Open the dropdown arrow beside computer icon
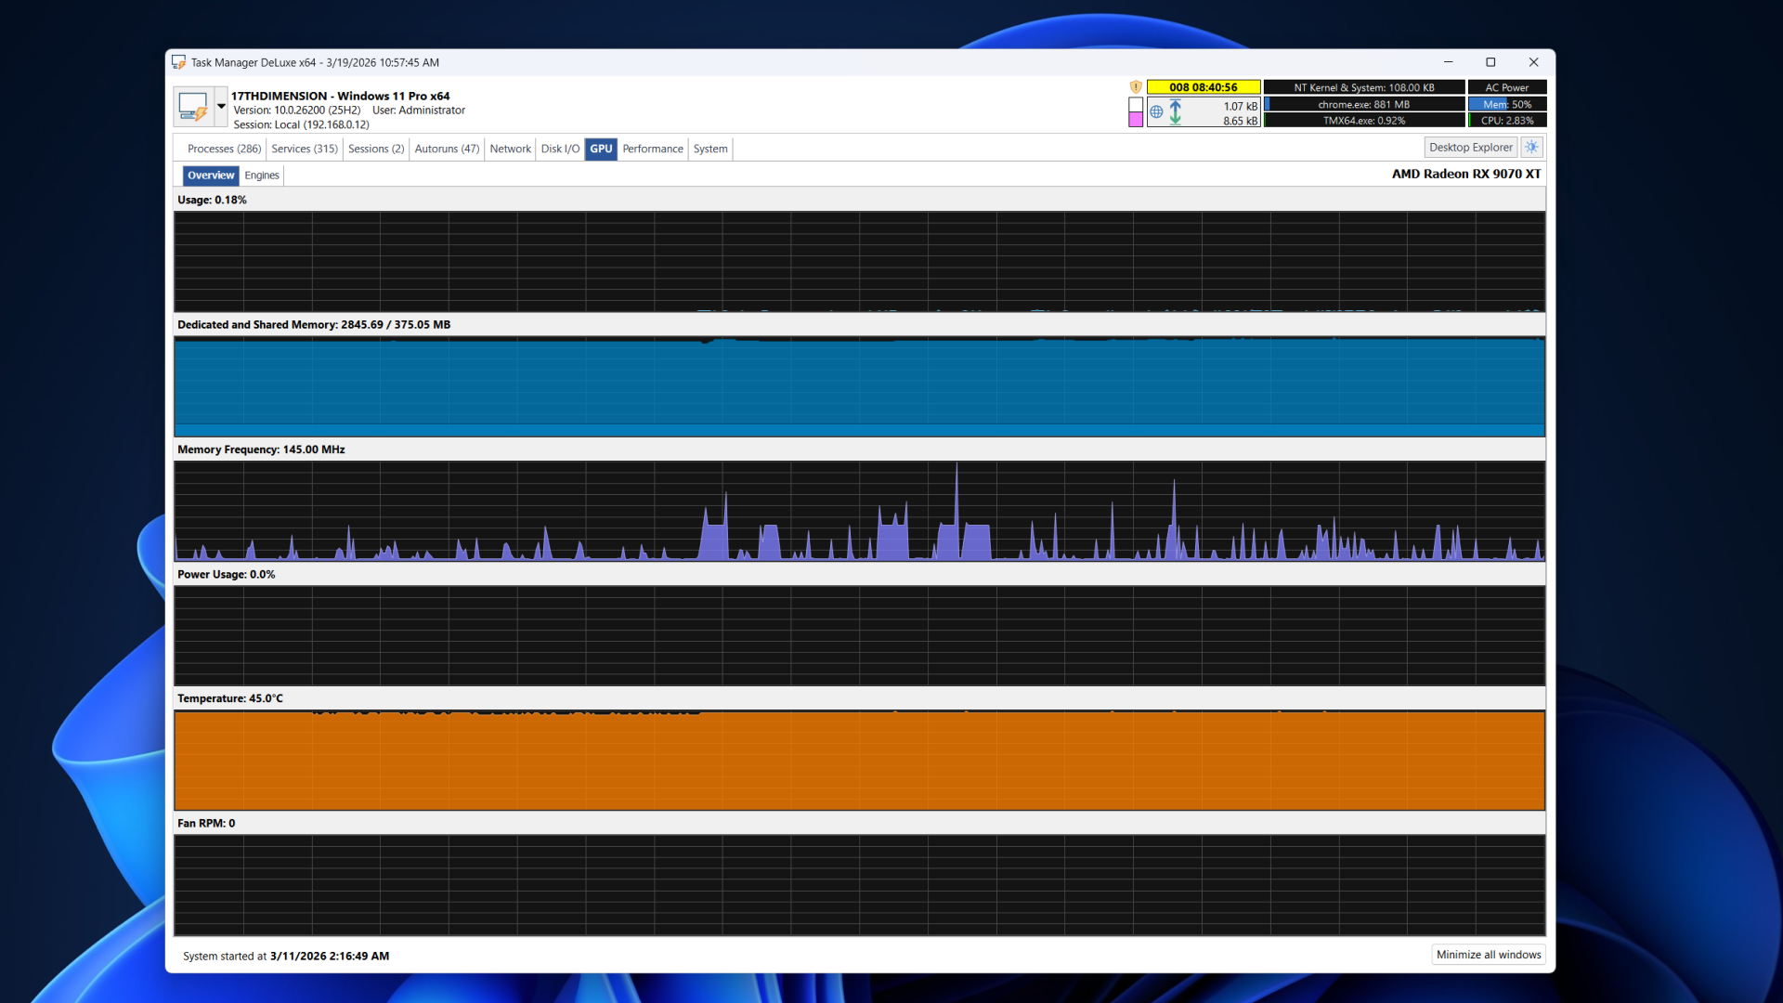 click(221, 106)
